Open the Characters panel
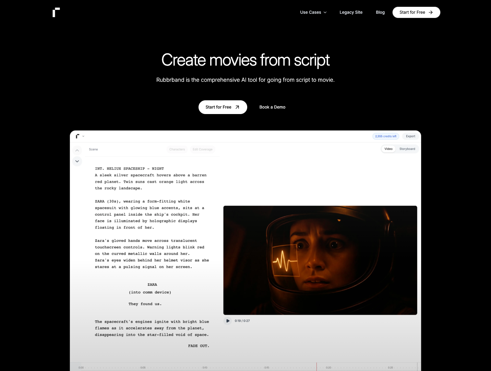The image size is (491, 371). click(177, 149)
